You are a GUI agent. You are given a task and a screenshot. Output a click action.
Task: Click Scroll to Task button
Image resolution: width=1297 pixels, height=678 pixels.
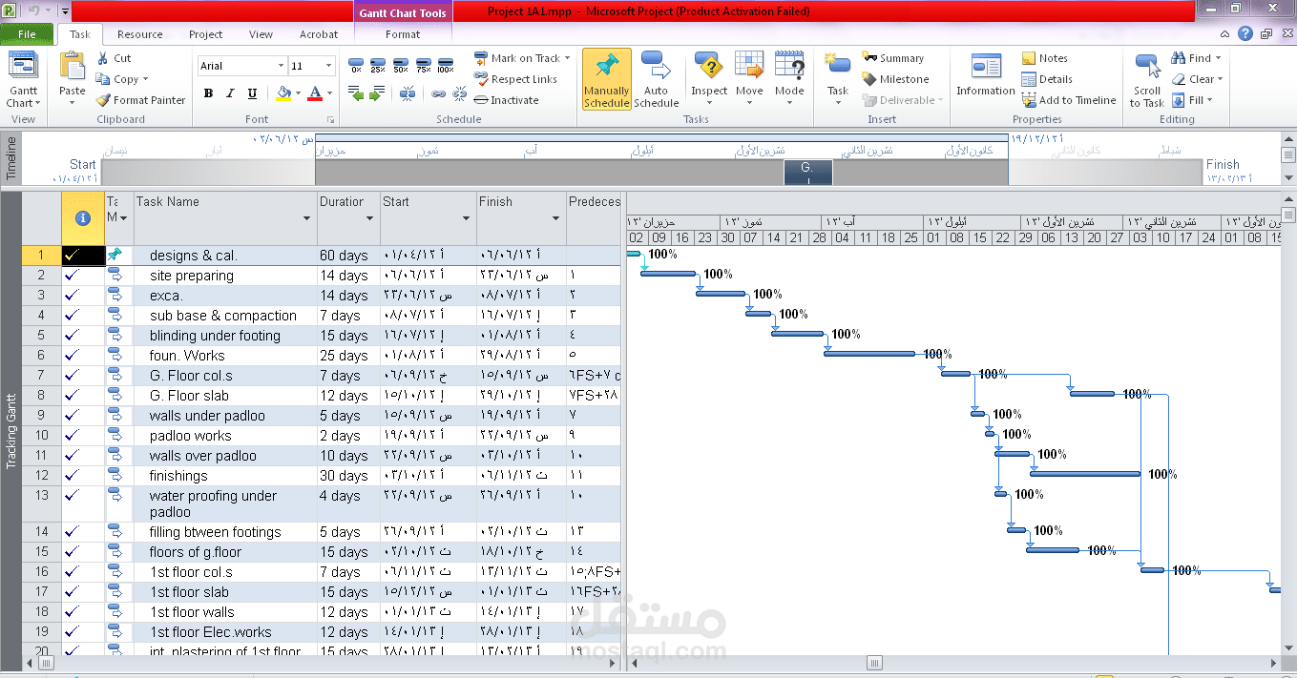click(1147, 79)
